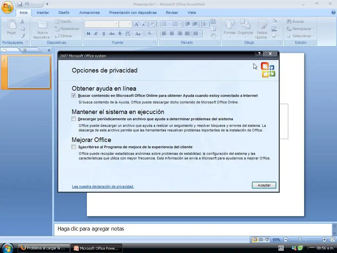
Task: Click the Fit slide to window icon
Action: [332, 239]
